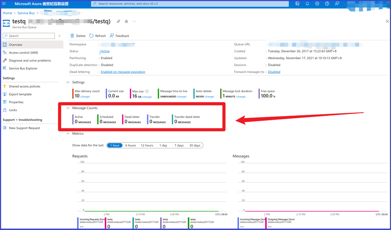Open the hamburger portal menu
This screenshot has height=230, width=391.
coord(4,4)
